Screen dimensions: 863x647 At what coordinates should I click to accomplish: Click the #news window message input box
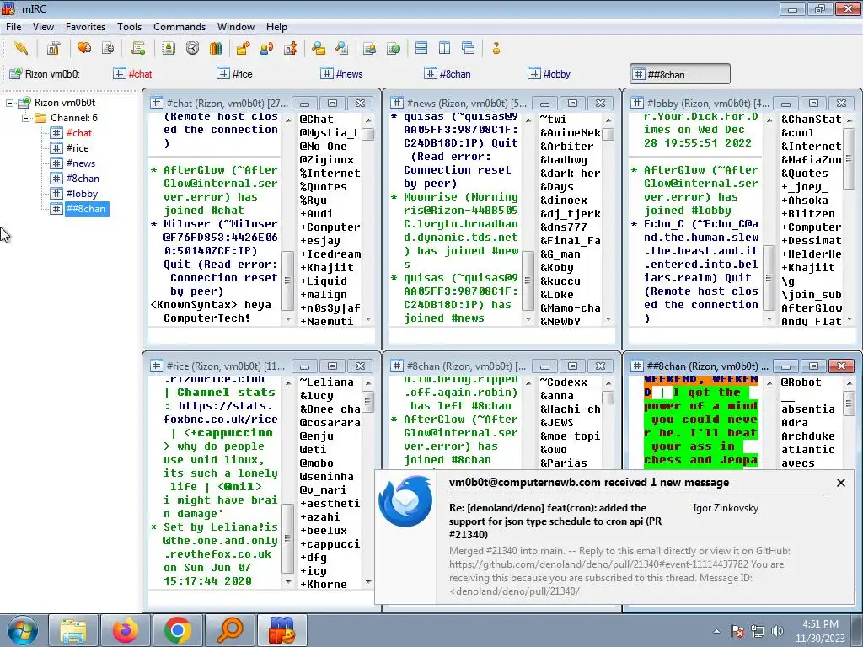(501, 336)
